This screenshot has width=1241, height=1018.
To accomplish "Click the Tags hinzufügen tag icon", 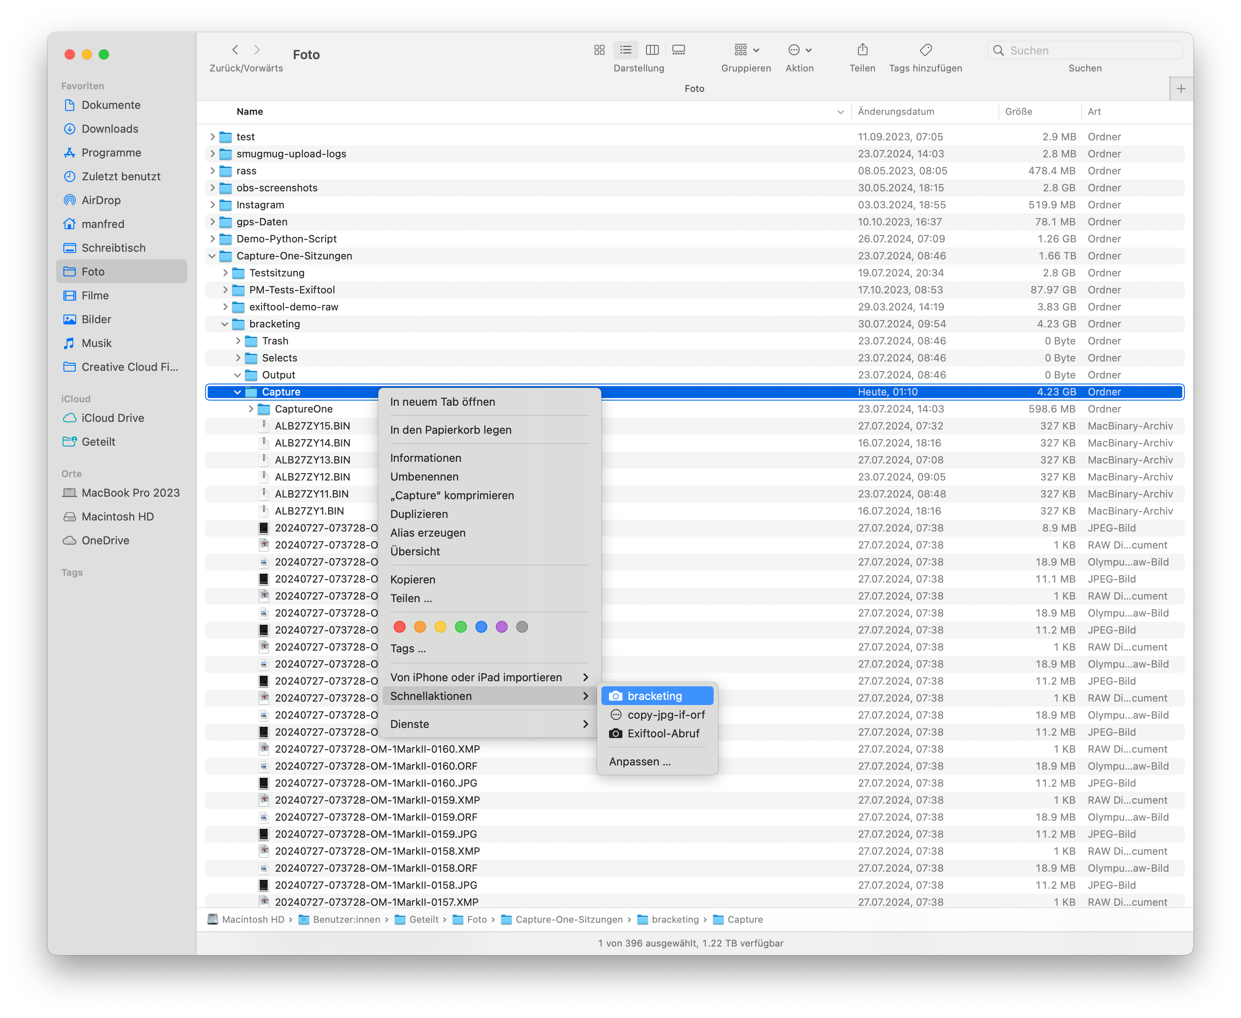I will 925,51.
